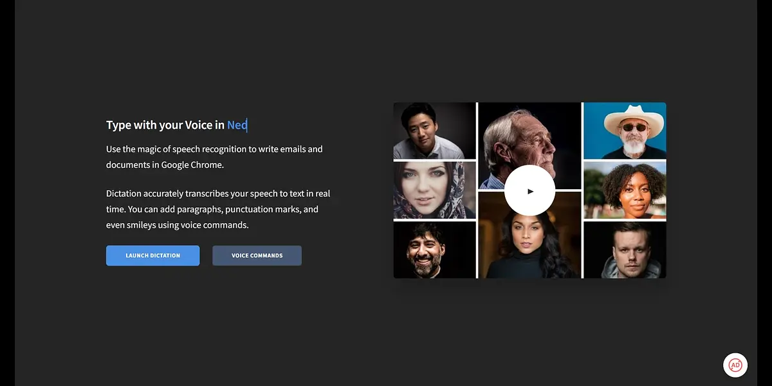The height and width of the screenshot is (386, 772).
Task: Click the photo of man in grey hoodie
Action: 625,250
